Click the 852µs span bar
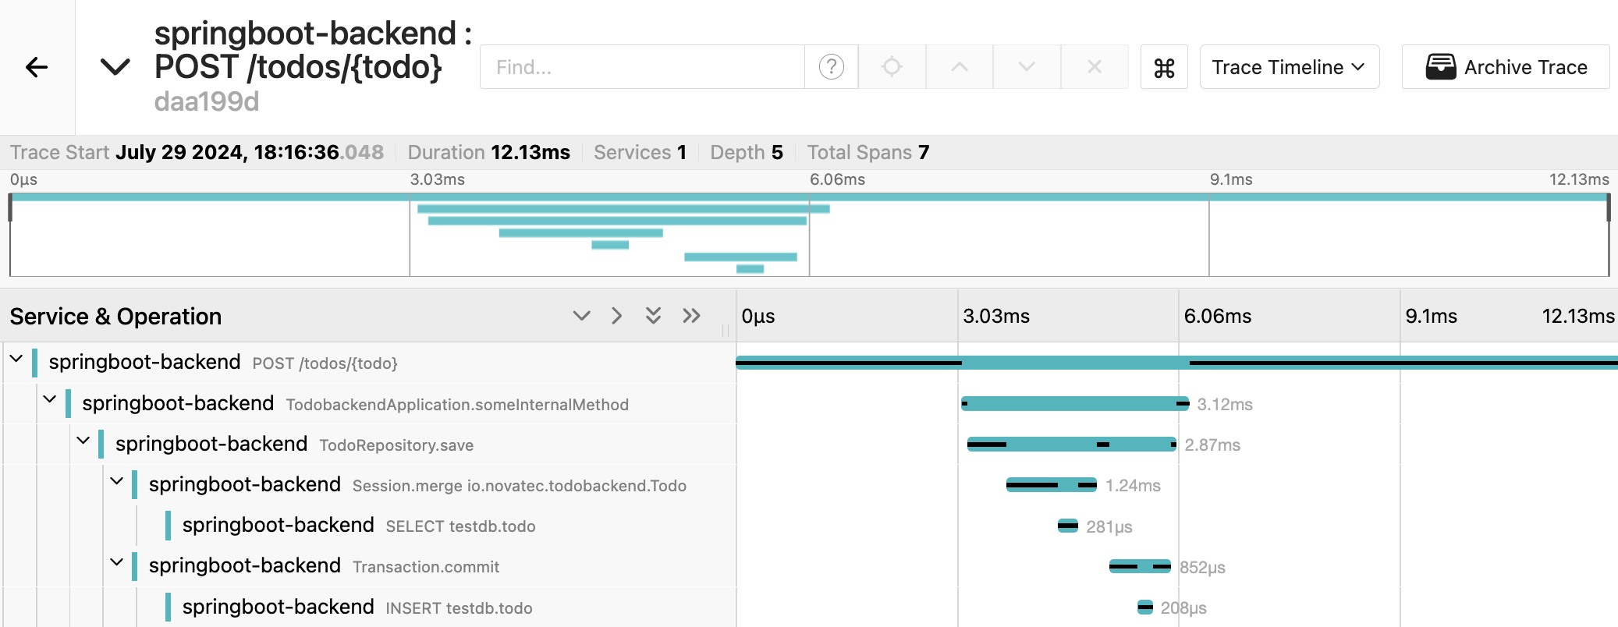Screen dimensions: 1618x627 [1140, 566]
